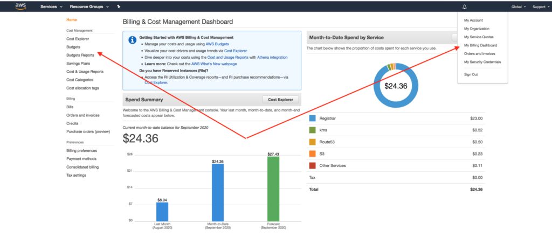Click the Registrar $23.00 amount
The height and width of the screenshot is (237, 552).
click(x=477, y=119)
